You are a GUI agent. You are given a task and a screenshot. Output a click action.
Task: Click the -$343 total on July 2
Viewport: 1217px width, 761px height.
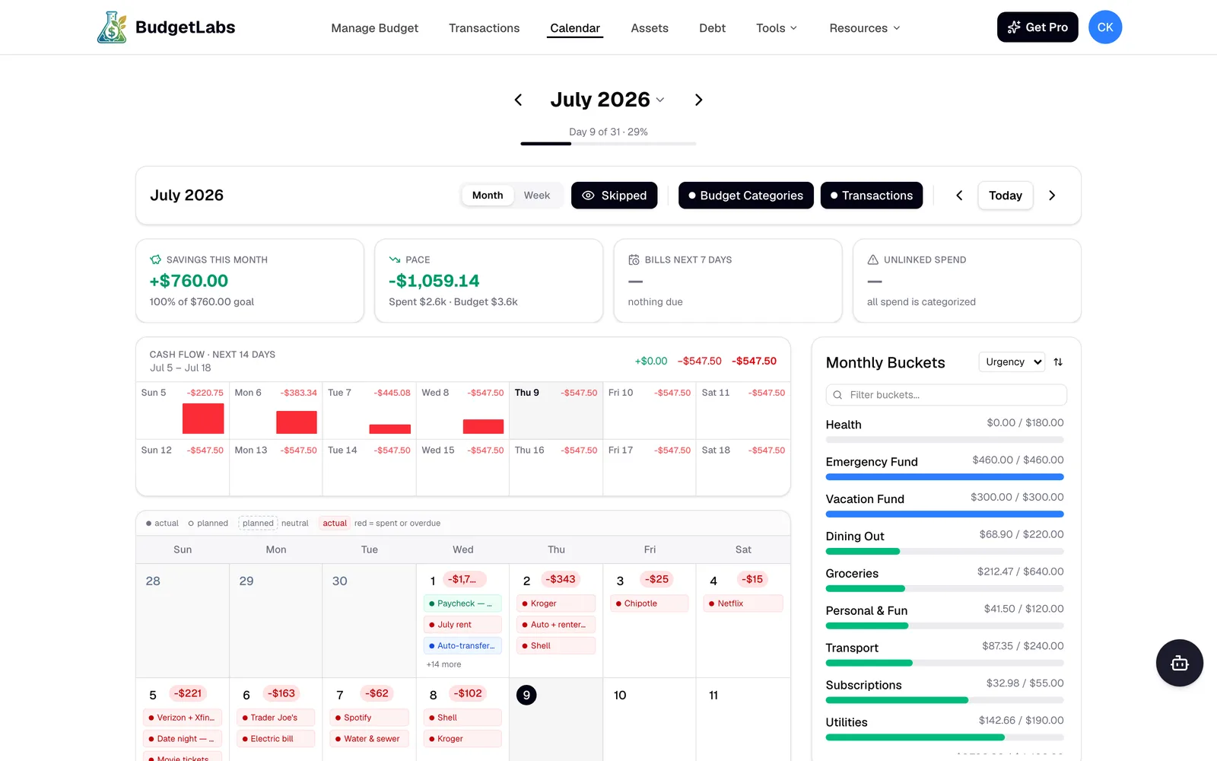point(561,579)
